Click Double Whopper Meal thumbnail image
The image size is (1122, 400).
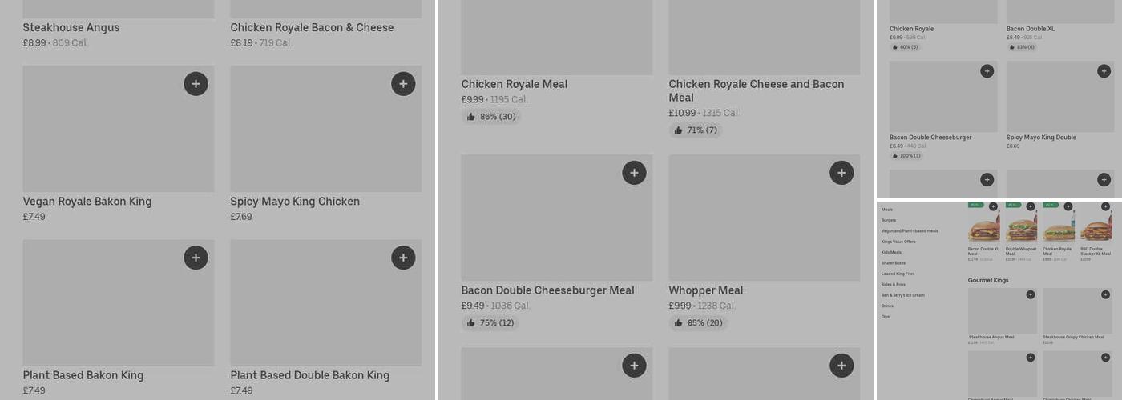point(1021,227)
